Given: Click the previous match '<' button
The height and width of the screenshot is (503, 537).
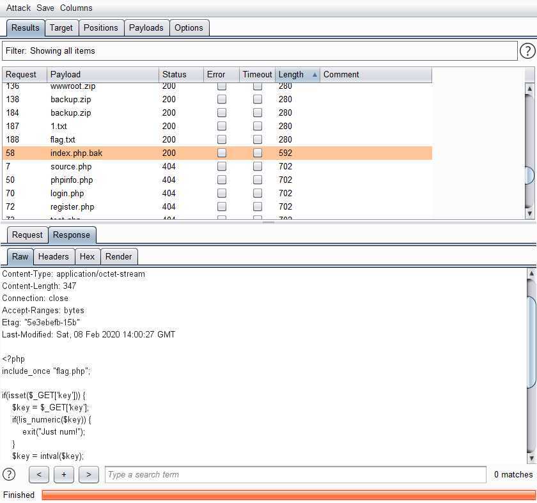Looking at the screenshot, I should 39,474.
